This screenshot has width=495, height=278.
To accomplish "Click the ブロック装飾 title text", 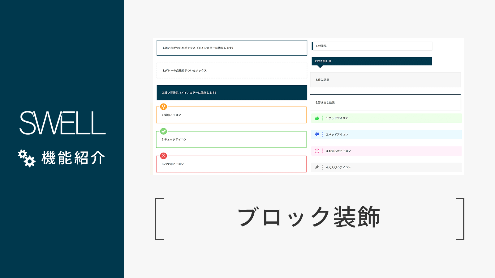I will tap(309, 217).
